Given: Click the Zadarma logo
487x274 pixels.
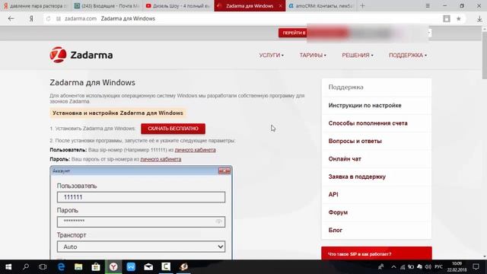Looking at the screenshot, I should (81, 55).
